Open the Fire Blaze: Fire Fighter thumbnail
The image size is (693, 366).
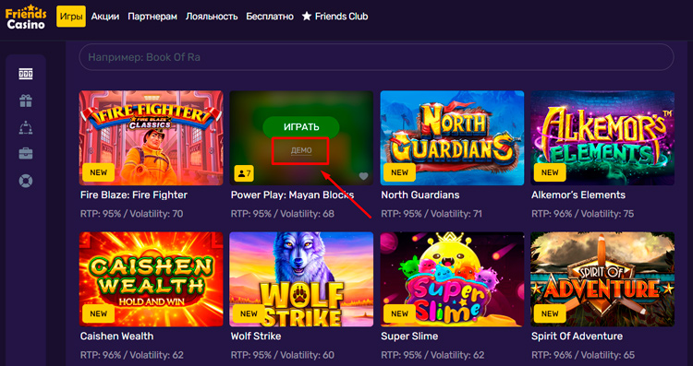[152, 138]
